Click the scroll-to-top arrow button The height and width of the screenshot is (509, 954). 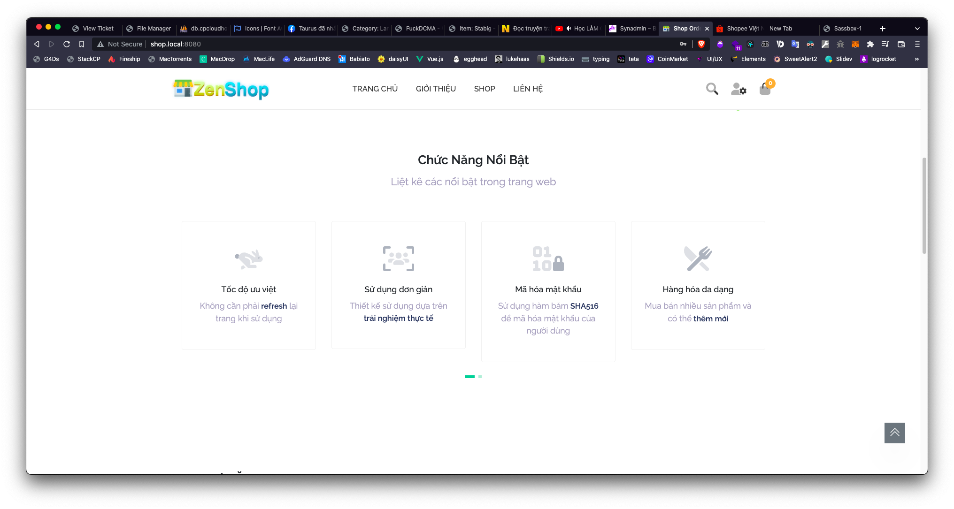click(895, 433)
